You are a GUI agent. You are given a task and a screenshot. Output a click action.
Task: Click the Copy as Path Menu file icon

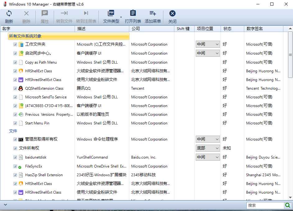click(x=21, y=62)
